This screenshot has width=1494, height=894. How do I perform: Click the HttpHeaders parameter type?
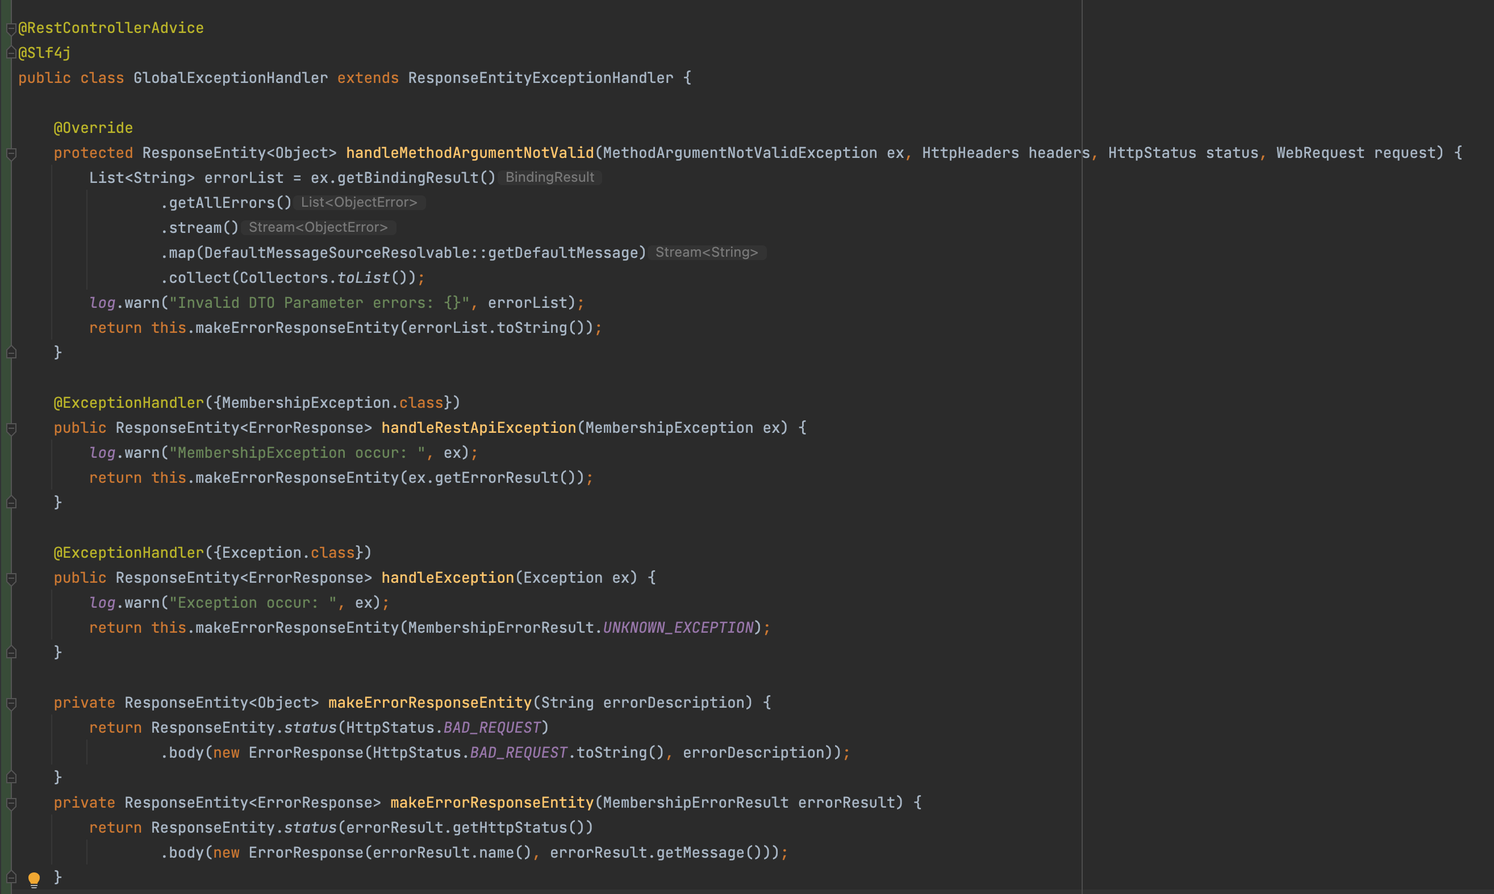pos(970,153)
